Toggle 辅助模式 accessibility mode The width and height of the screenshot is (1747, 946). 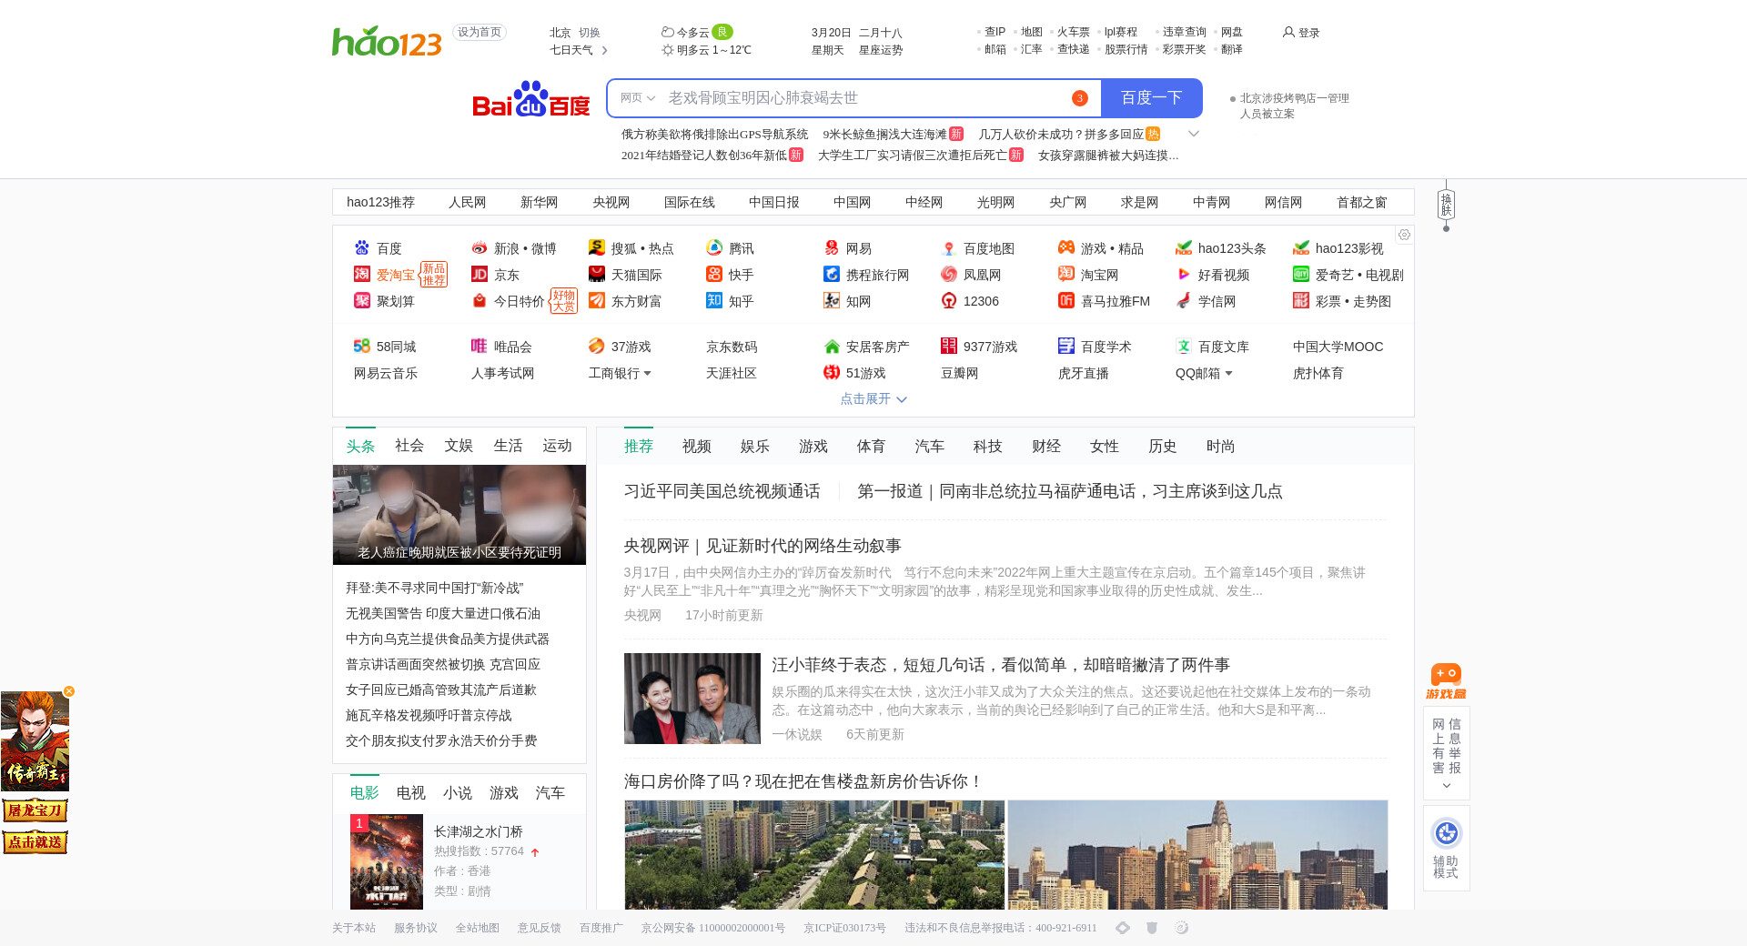pos(1446,848)
